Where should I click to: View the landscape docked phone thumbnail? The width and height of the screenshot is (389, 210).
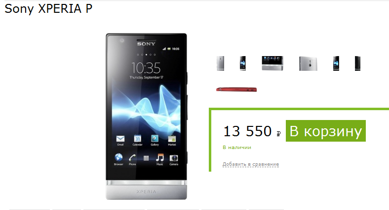(272, 63)
